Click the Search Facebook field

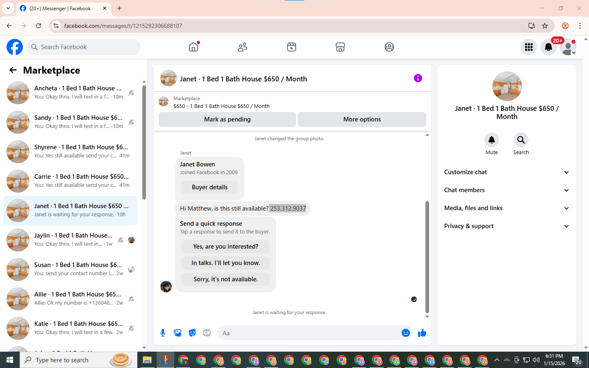pyautogui.click(x=83, y=47)
